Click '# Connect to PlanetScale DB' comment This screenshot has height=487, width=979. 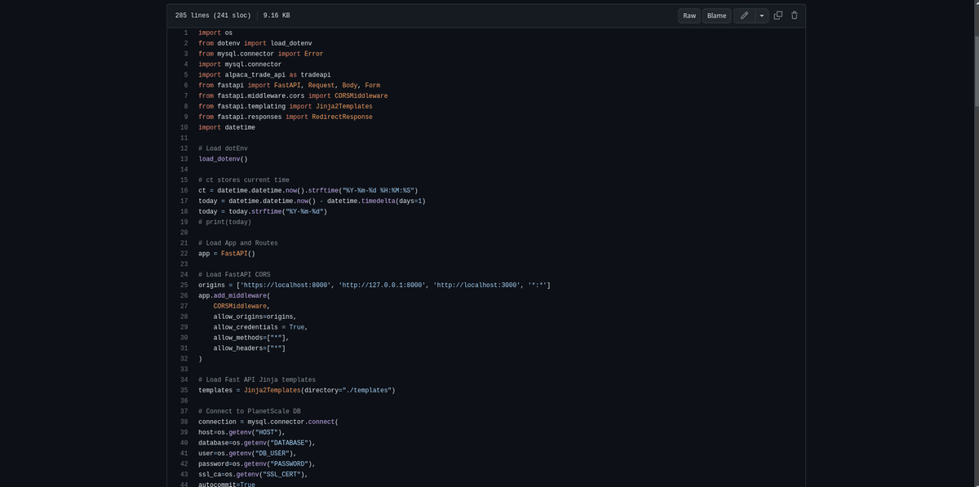[x=250, y=411]
